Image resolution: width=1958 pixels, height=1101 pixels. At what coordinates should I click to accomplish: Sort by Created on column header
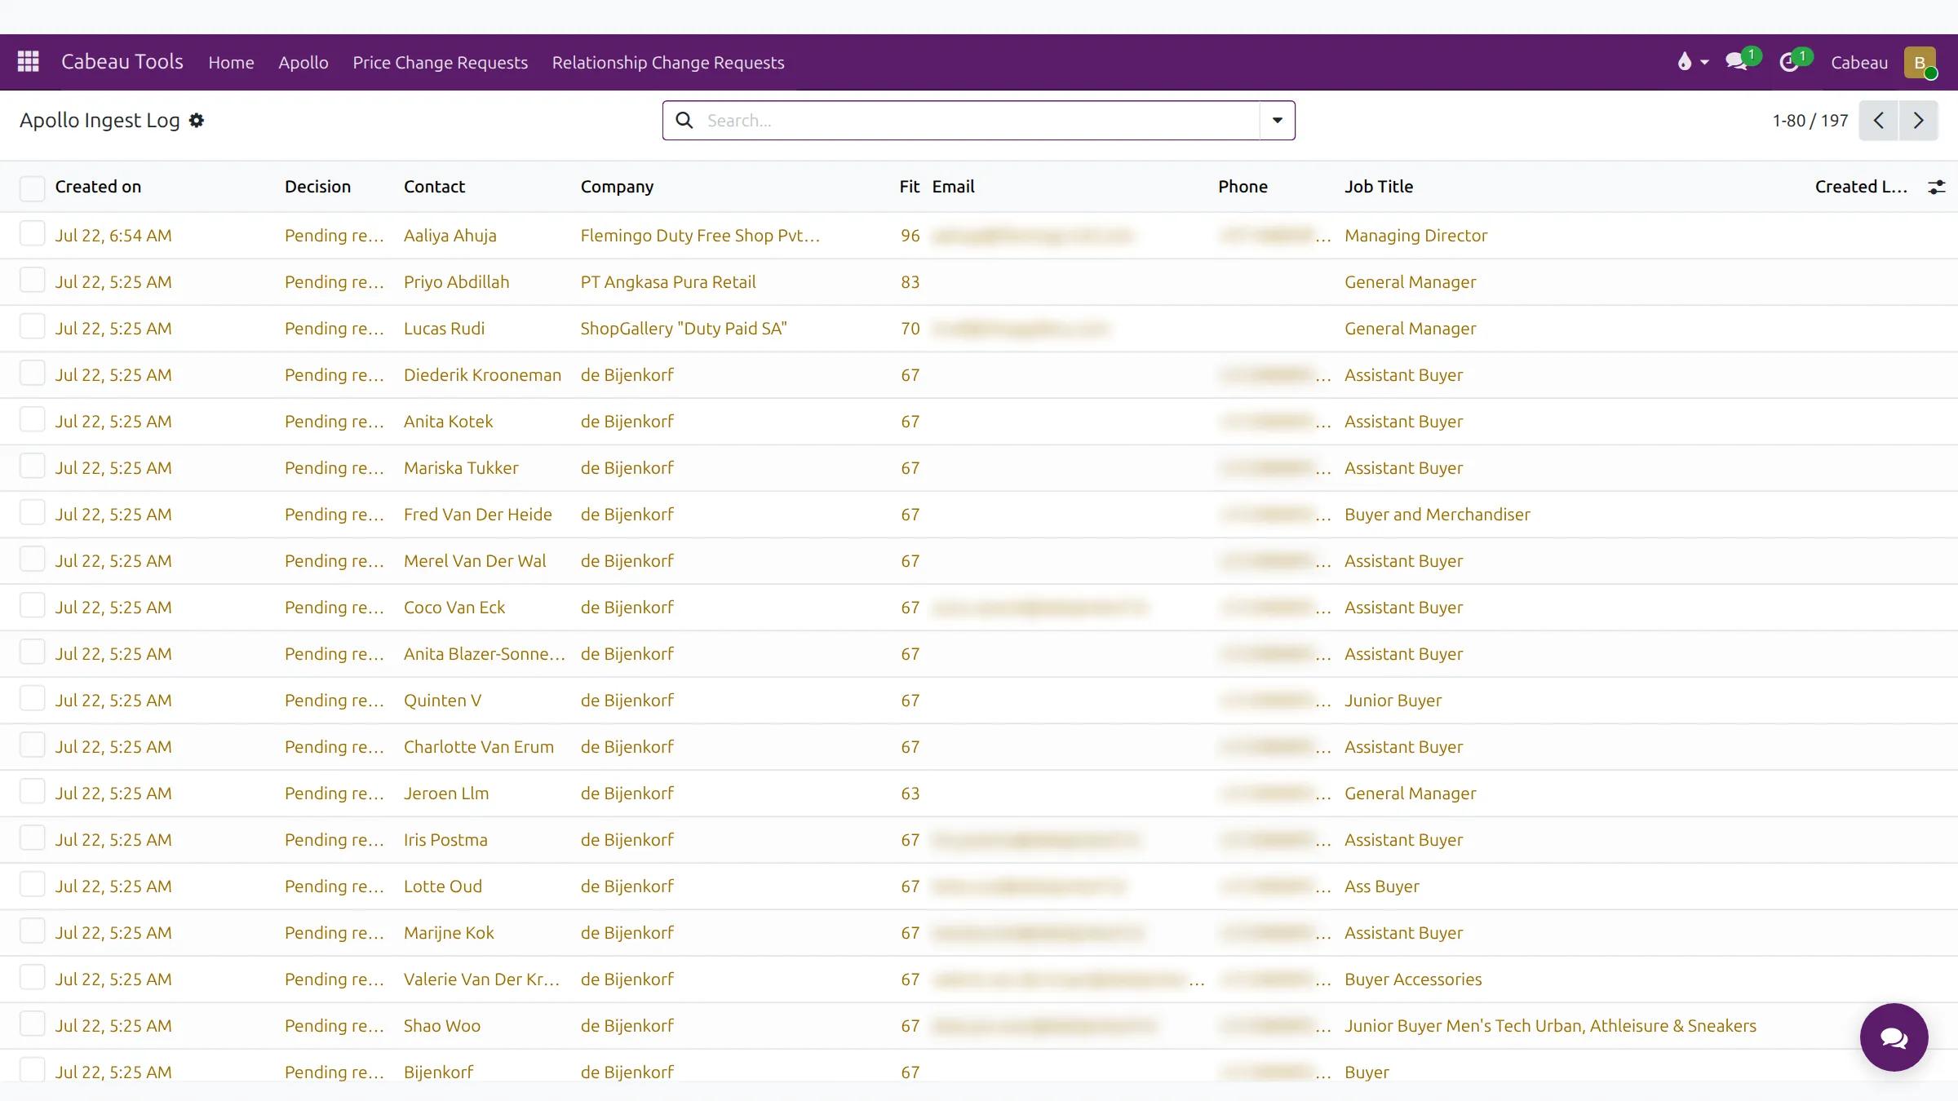point(98,187)
